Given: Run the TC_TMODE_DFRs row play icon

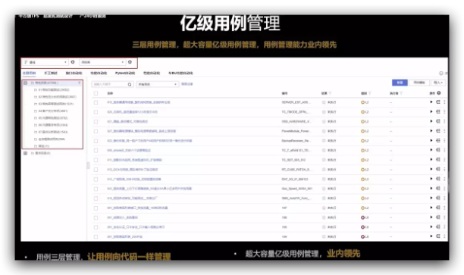Looking at the screenshot, I should [x=431, y=112].
